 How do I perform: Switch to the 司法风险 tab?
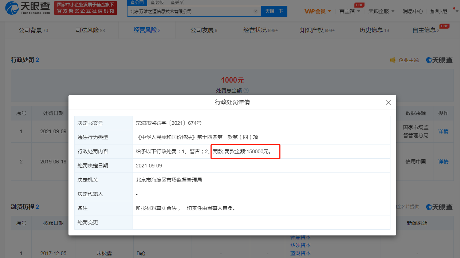90,30
